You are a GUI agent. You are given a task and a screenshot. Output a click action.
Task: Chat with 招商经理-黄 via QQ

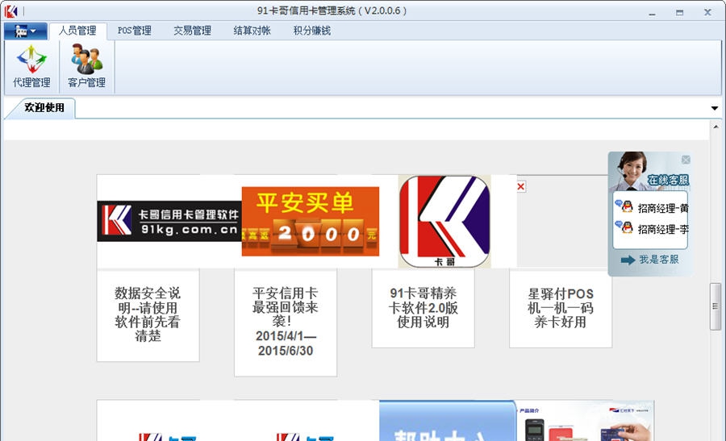(x=663, y=208)
